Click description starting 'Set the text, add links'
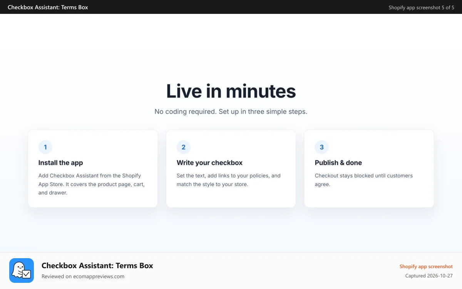Image resolution: width=462 pixels, height=289 pixels. (x=229, y=180)
